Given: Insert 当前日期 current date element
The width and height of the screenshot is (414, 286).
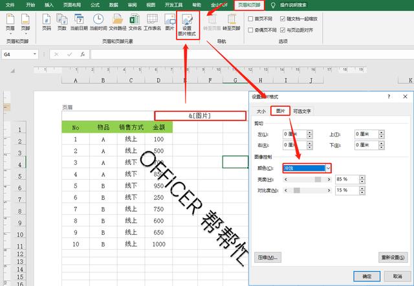Looking at the screenshot, I should (x=79, y=22).
